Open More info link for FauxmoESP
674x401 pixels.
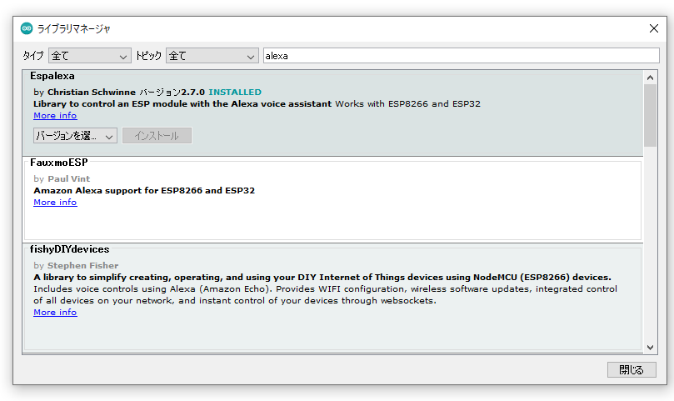click(x=55, y=203)
